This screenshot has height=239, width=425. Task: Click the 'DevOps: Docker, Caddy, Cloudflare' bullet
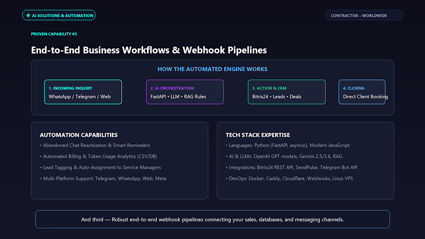[289, 178]
